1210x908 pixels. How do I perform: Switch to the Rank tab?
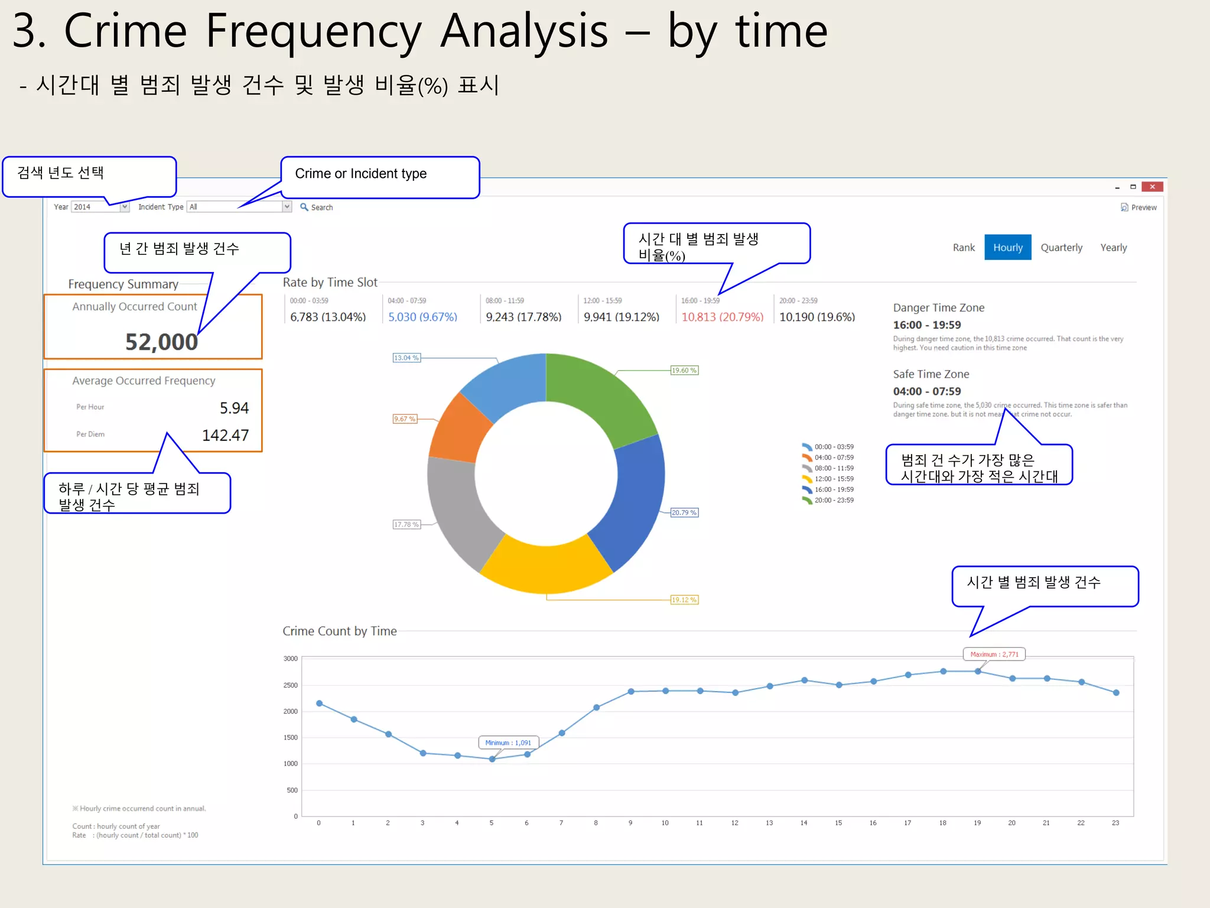click(963, 248)
